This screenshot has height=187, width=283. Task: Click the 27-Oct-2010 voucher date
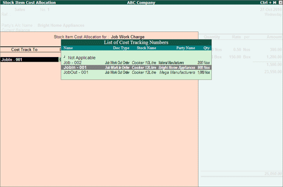coord(271,10)
